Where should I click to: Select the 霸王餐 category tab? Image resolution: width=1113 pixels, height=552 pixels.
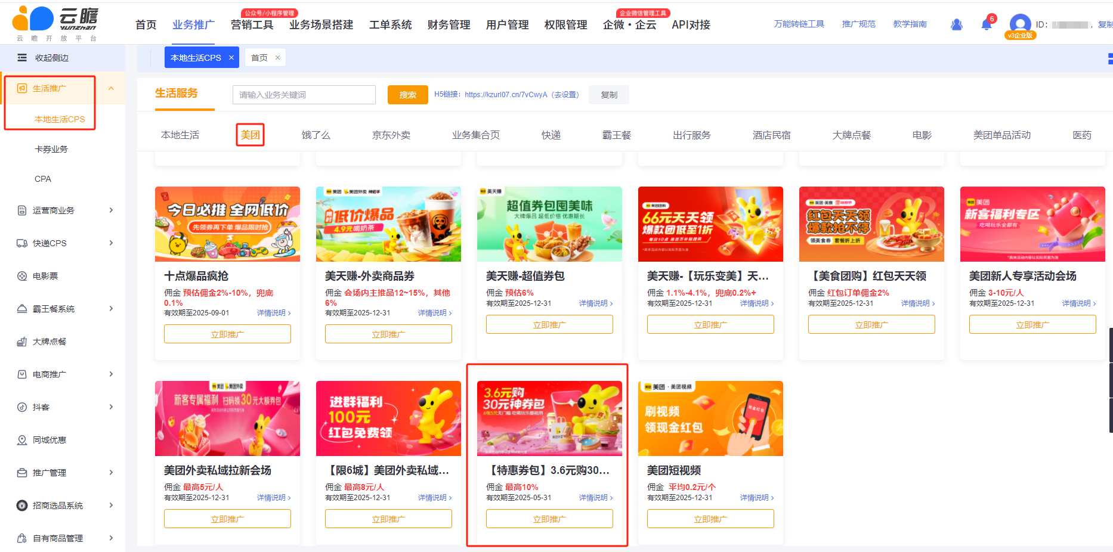coord(617,135)
